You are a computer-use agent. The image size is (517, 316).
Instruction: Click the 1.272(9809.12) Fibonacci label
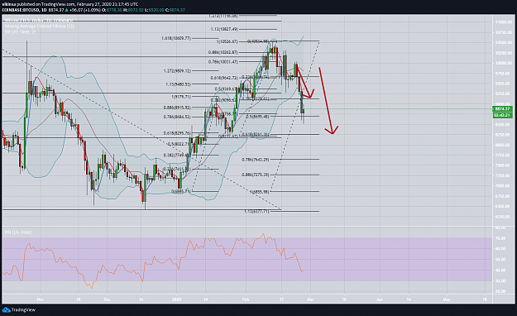[x=177, y=71]
